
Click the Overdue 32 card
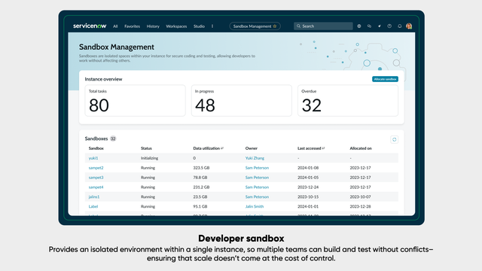(x=348, y=100)
